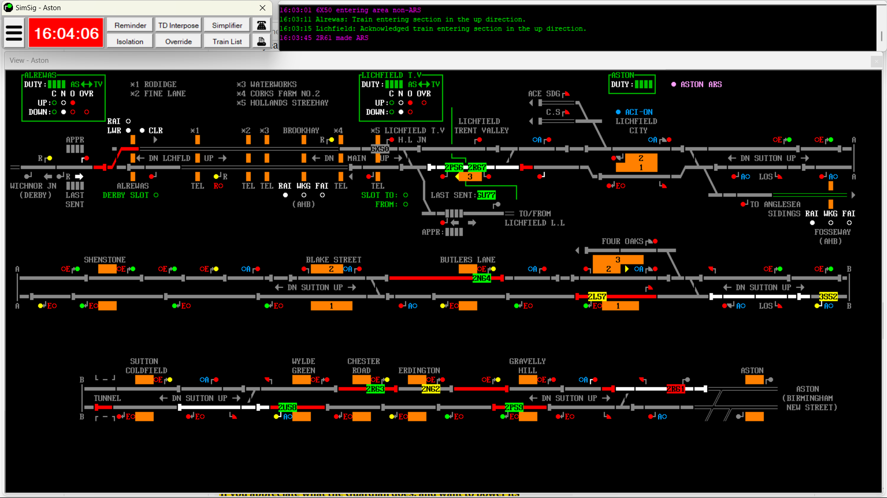Click the CLR lamp near Alrewas
The height and width of the screenshot is (498, 887).
point(142,131)
